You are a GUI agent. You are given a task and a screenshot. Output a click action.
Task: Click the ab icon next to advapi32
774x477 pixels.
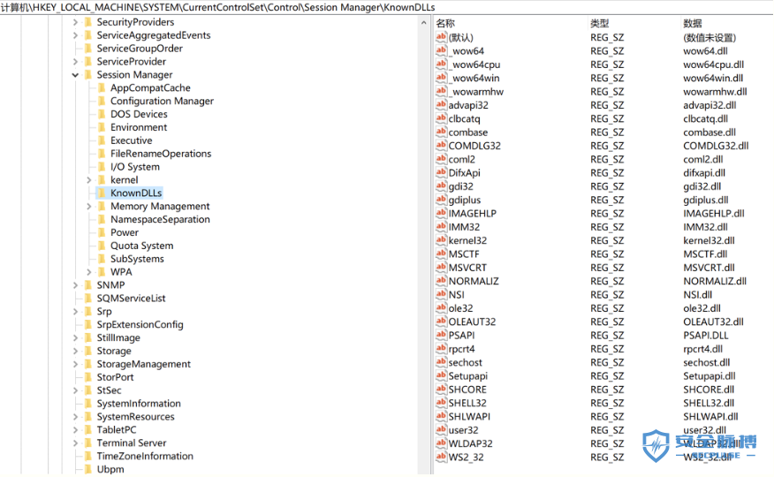click(441, 105)
